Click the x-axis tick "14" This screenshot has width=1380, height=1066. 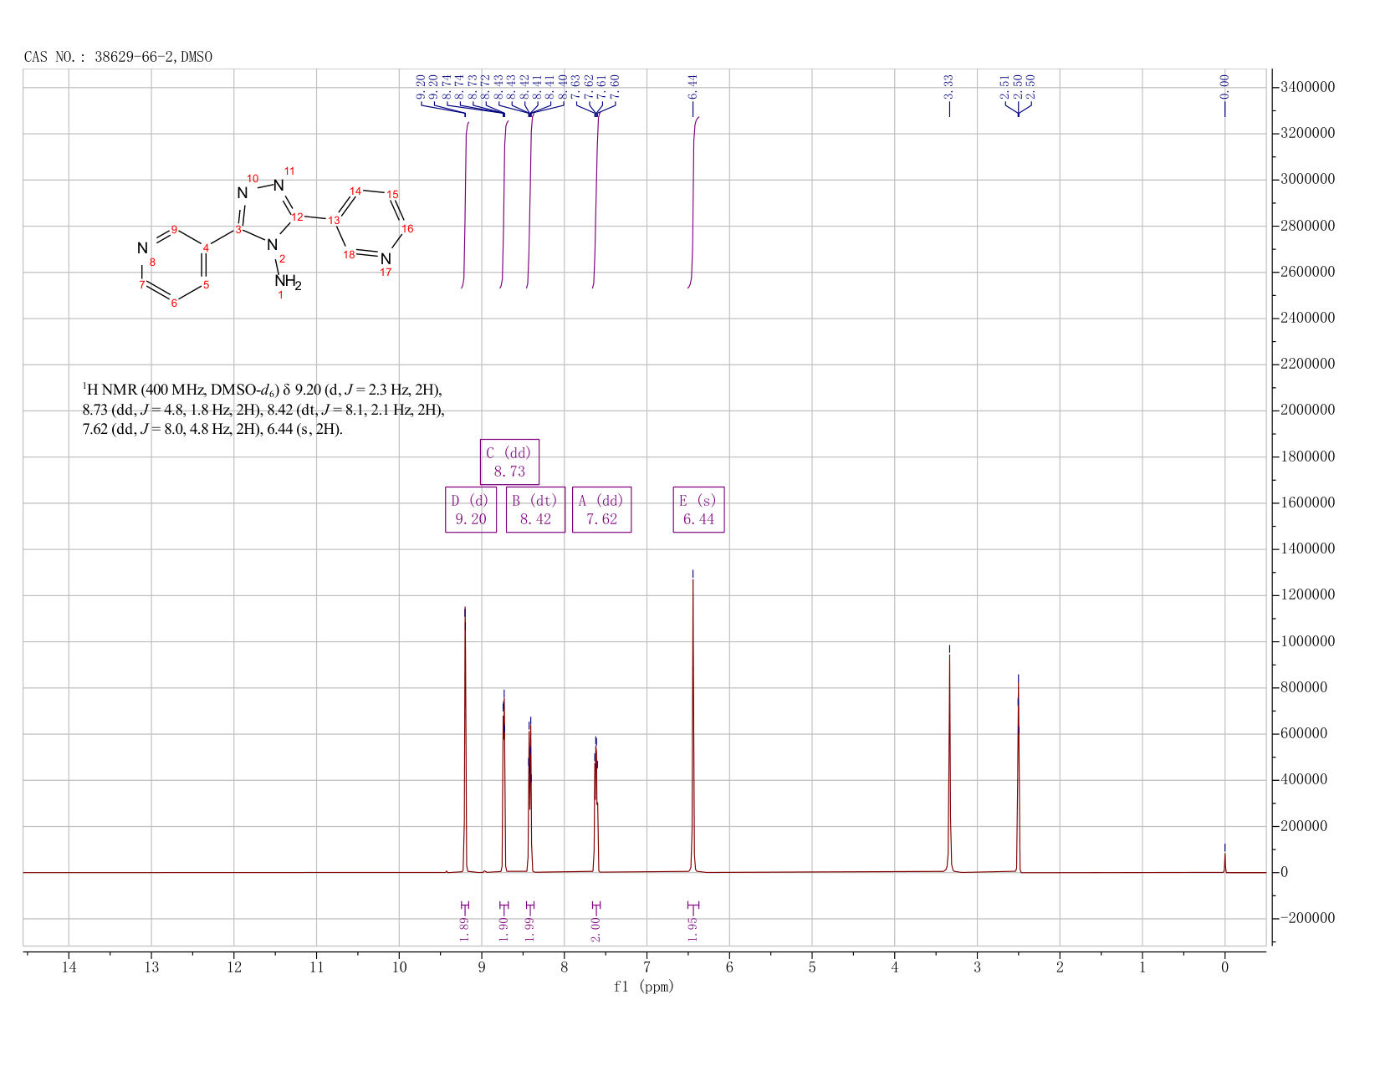[x=69, y=967]
